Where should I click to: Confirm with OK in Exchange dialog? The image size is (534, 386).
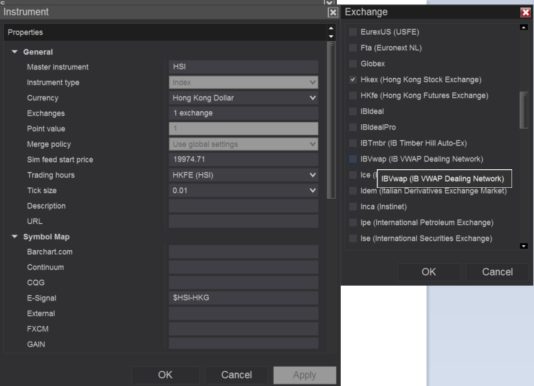click(429, 272)
